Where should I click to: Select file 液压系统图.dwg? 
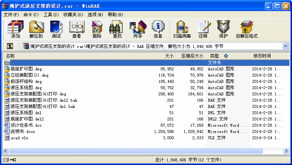coord(26,88)
